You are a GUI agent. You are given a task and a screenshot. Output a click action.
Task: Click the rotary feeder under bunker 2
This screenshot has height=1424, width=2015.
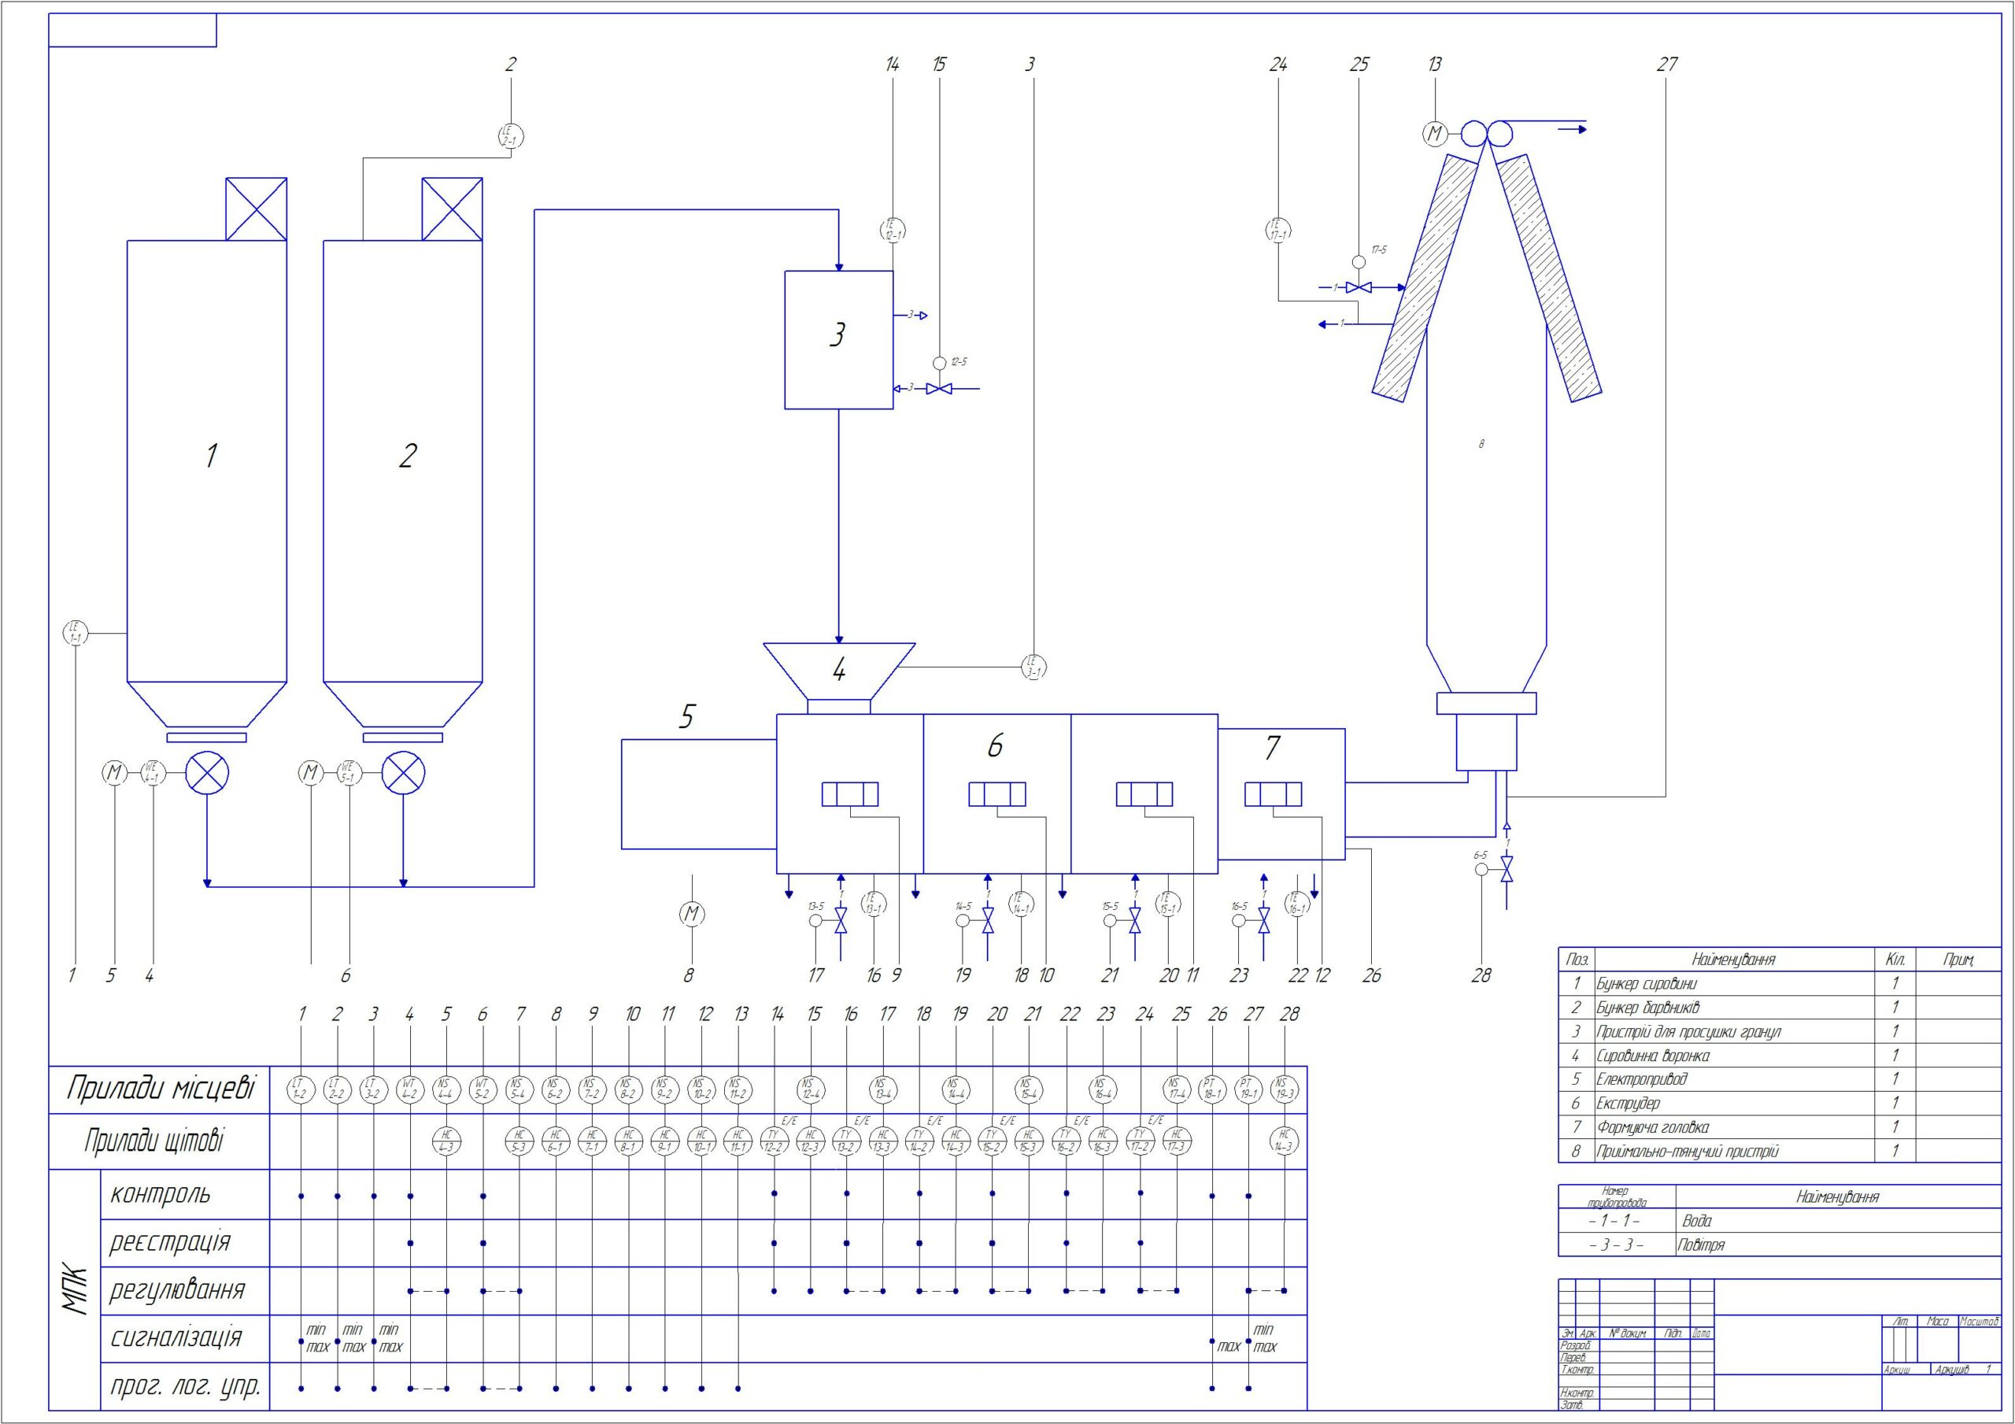coord(404,774)
